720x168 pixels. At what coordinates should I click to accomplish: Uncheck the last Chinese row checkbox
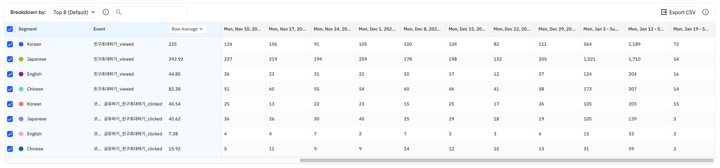10,149
